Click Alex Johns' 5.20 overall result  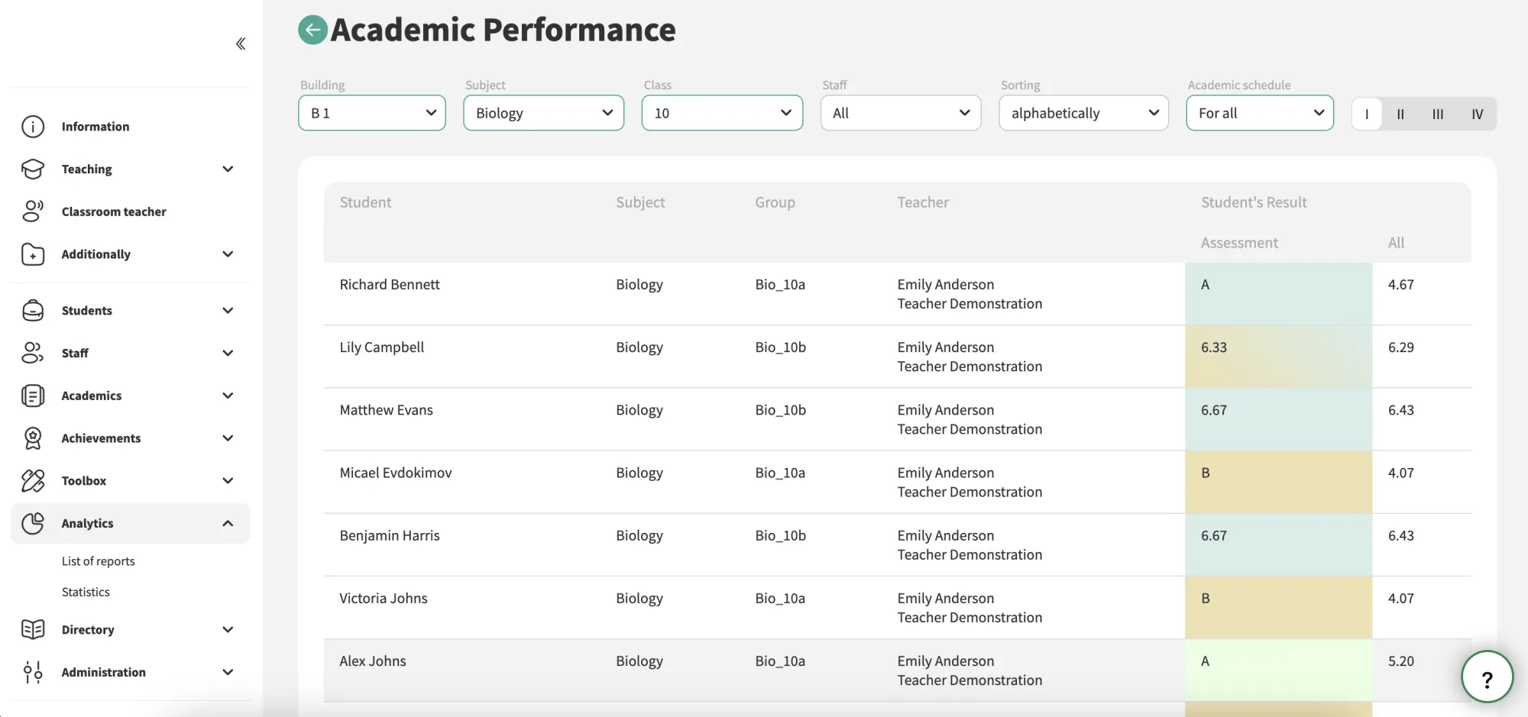[x=1400, y=661]
